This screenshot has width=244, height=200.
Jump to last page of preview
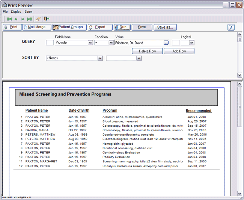[x=30, y=19]
